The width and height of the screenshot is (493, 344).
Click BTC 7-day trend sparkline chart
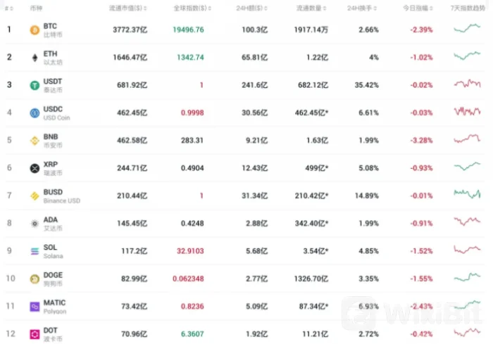pyautogui.click(x=467, y=29)
